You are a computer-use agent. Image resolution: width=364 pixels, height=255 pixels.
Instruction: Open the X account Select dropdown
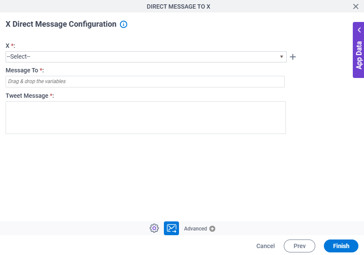coord(146,57)
